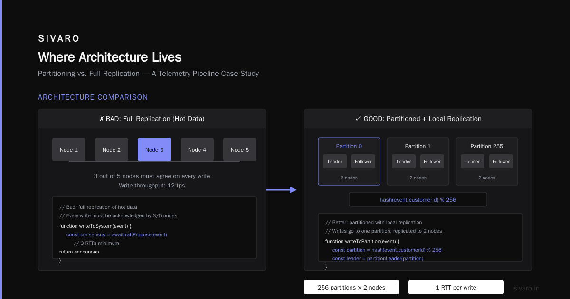Select the Node 4 box

[197, 149]
